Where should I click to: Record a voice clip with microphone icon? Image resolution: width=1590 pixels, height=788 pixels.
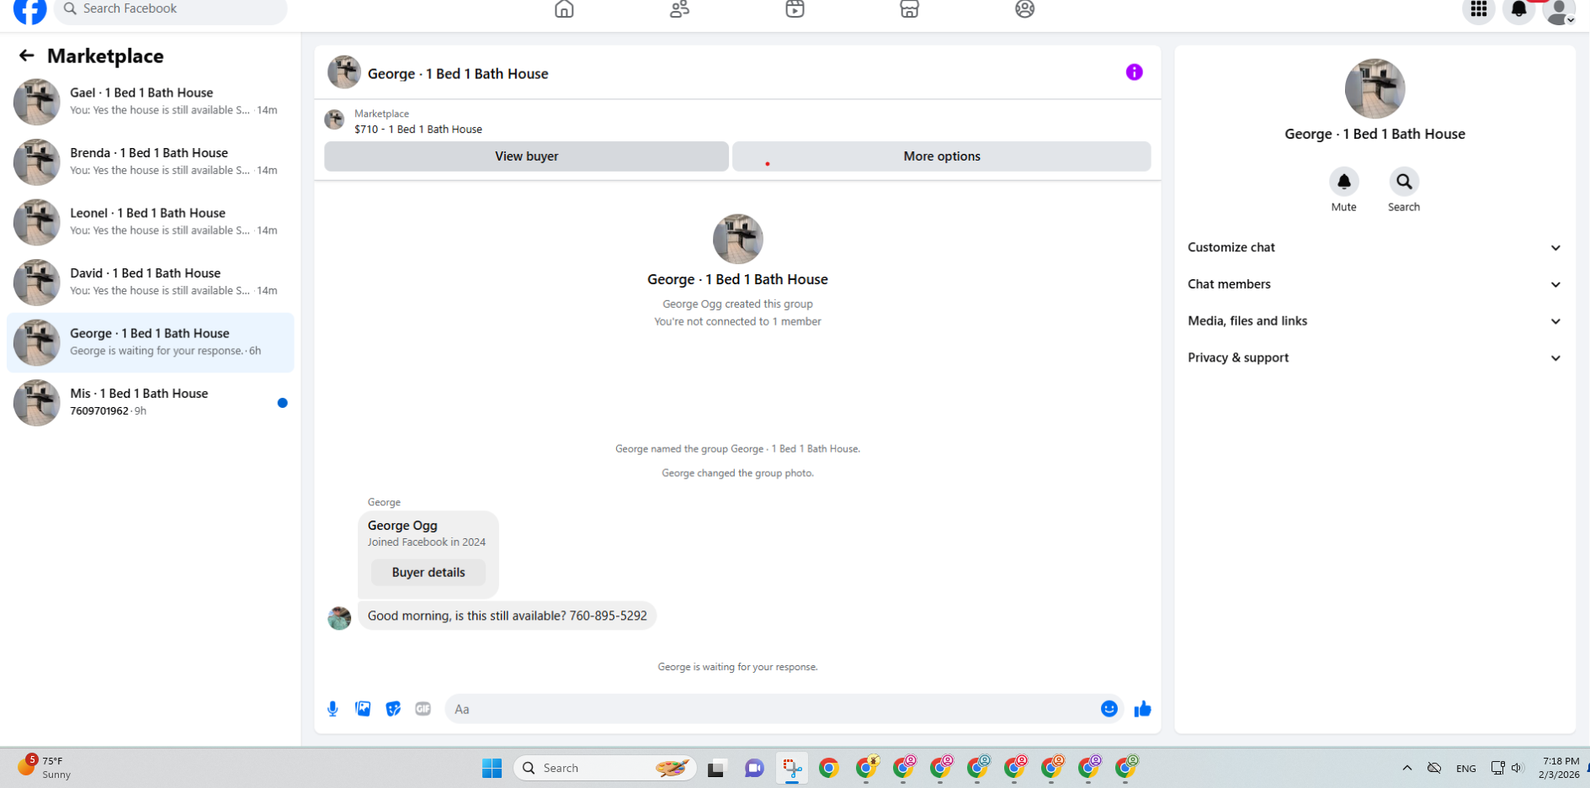click(x=332, y=709)
